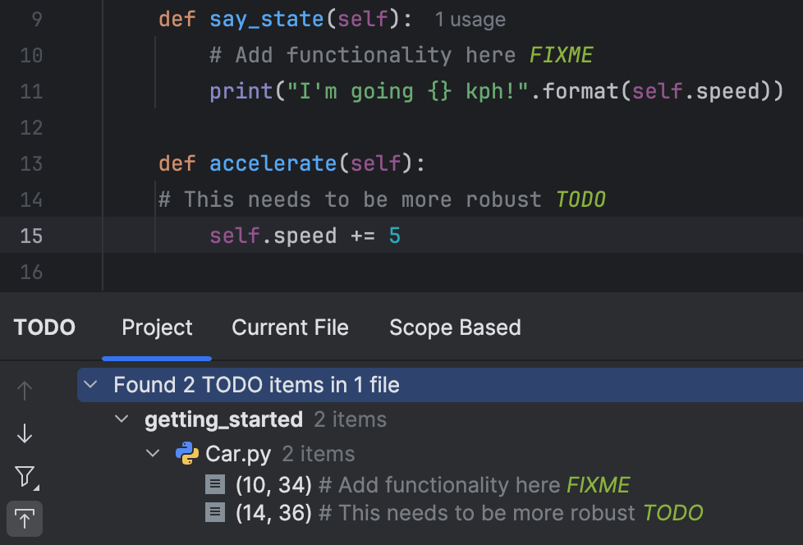Click line number 15 in the gutter

pyautogui.click(x=30, y=236)
